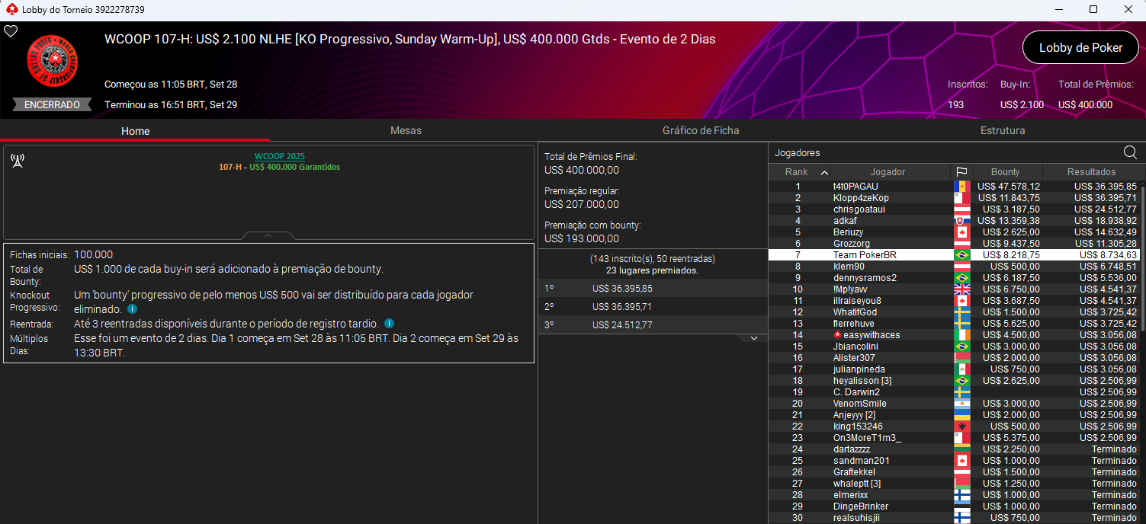
Task: Go to the Estrutura tab
Action: point(1002,130)
